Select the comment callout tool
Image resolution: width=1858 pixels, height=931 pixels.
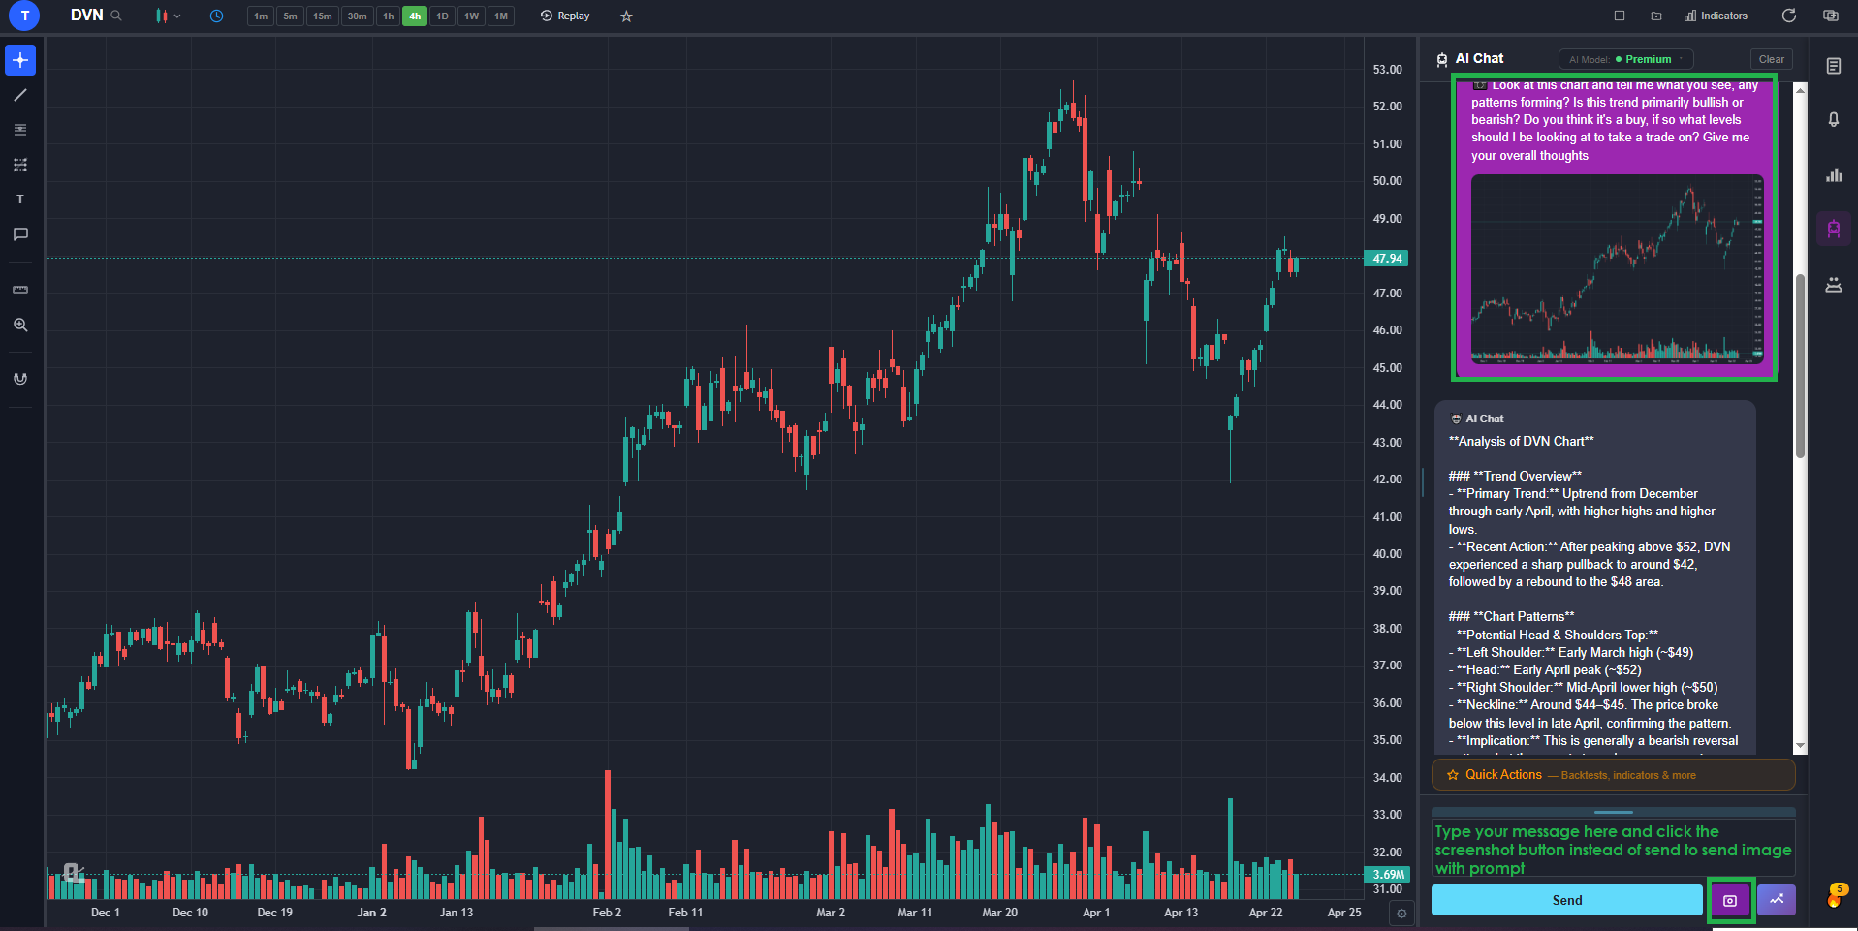pyautogui.click(x=20, y=234)
